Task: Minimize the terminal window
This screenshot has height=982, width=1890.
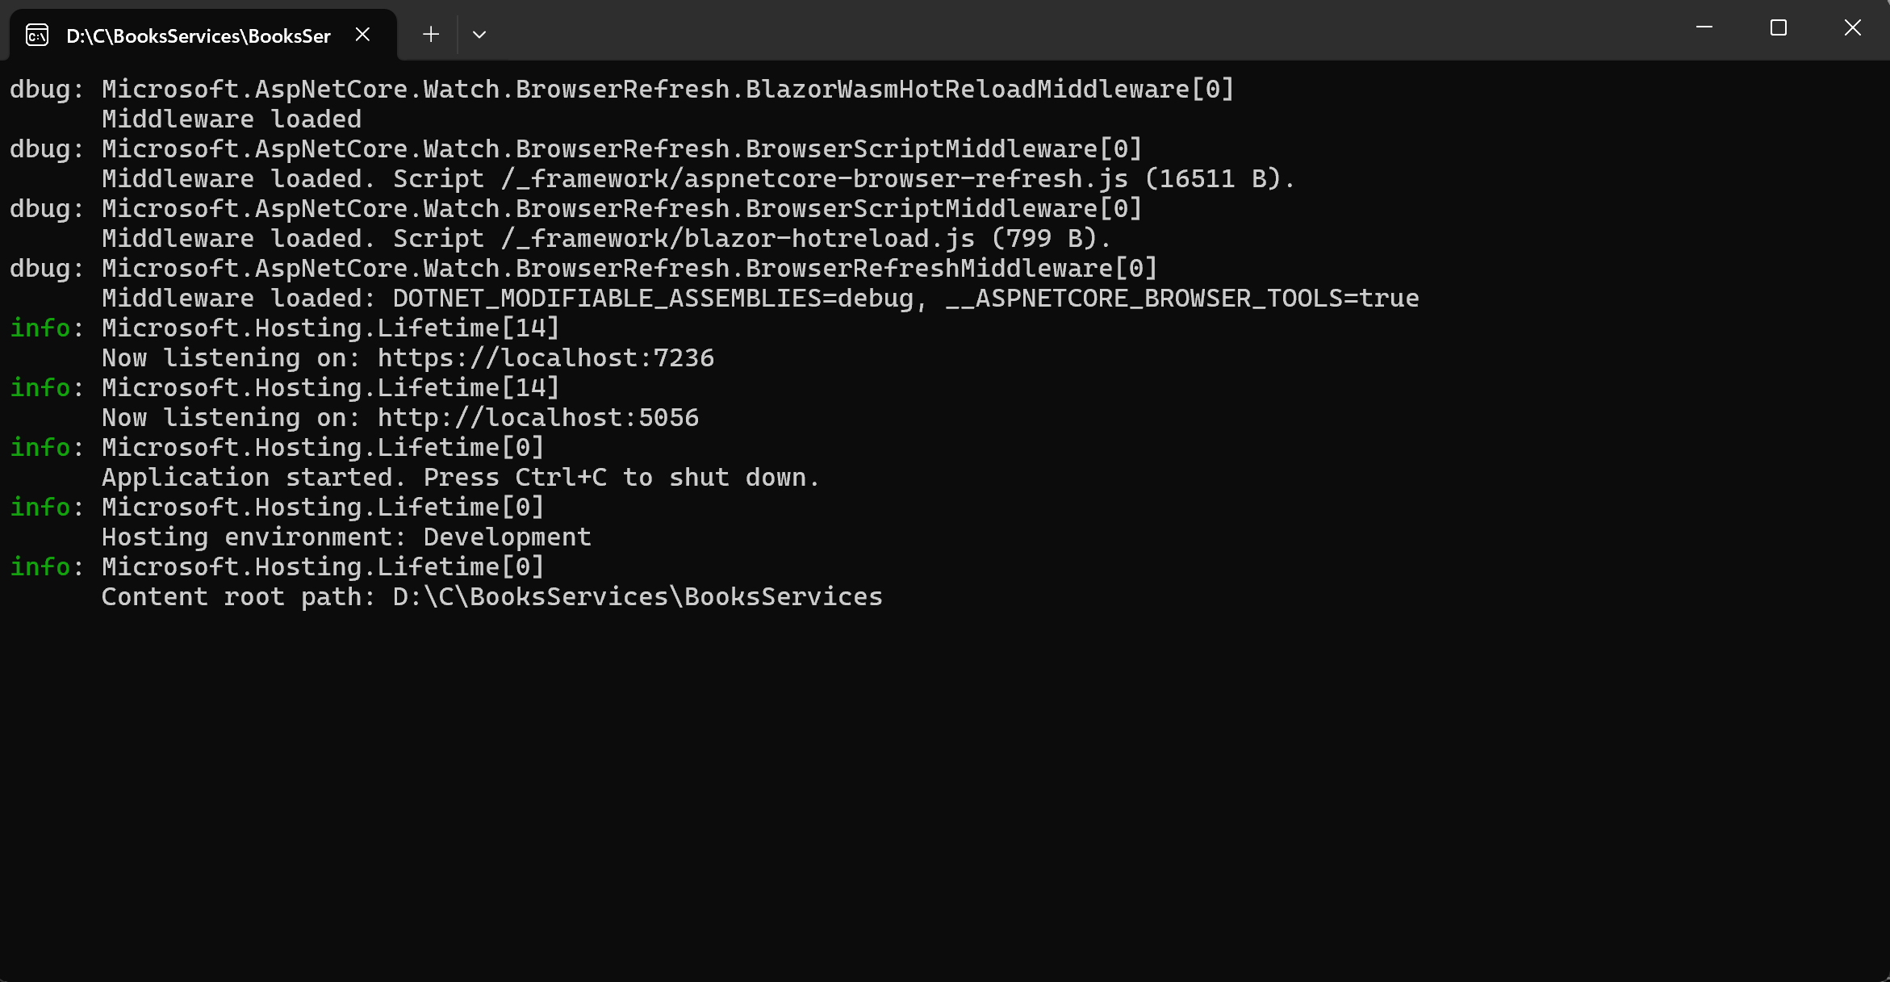Action: (1704, 28)
